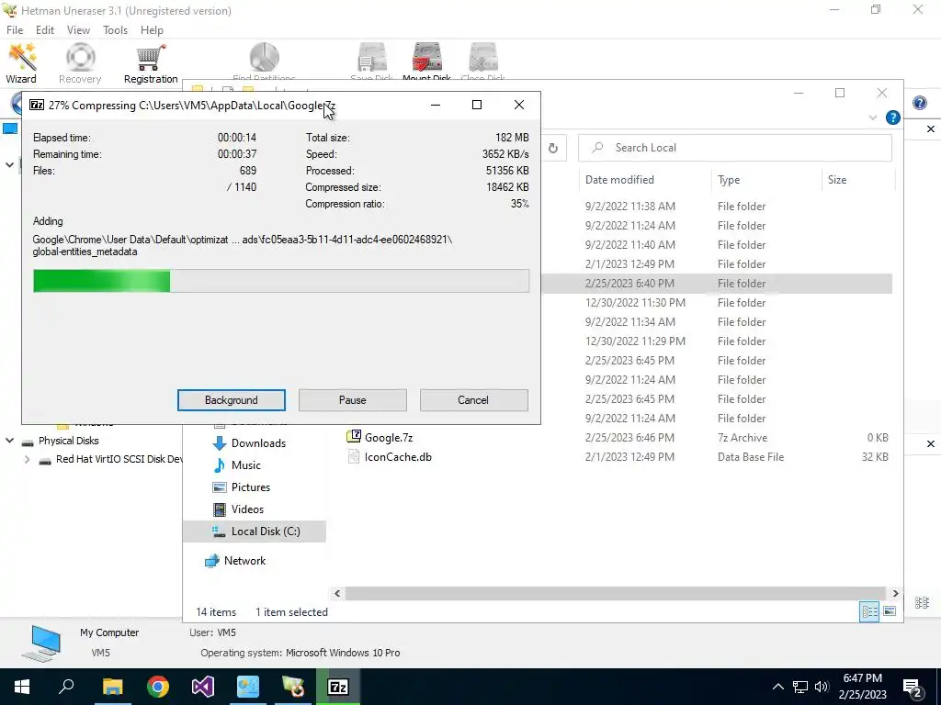Click the Mount Disk toolbar icon
Screen dimensions: 941x705
[x=426, y=62]
